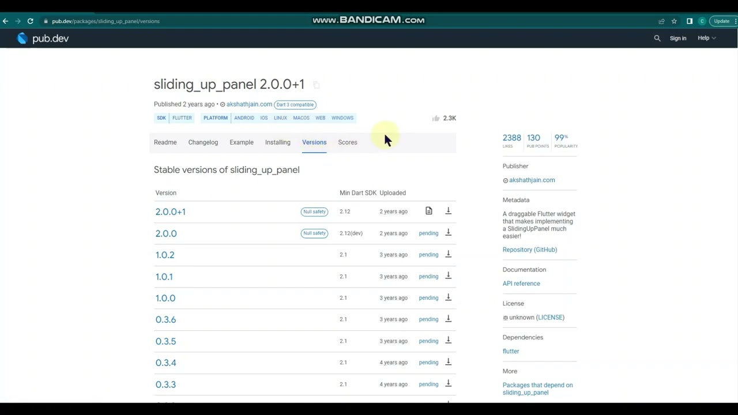Click the WINDOWS platform tag
This screenshot has height=415, width=738.
(x=342, y=118)
